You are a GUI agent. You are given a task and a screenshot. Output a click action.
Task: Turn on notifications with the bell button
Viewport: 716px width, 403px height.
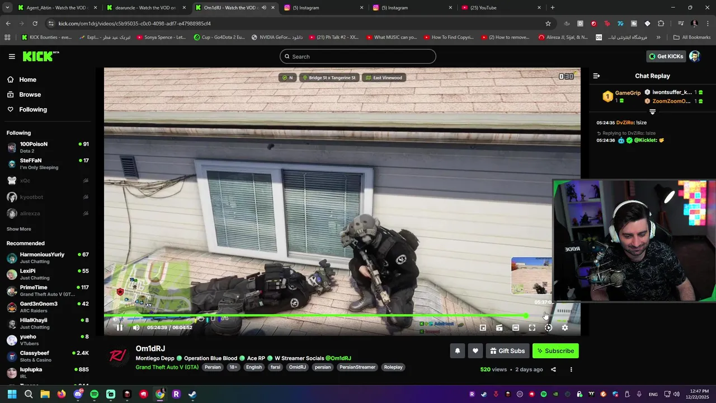pyautogui.click(x=457, y=351)
